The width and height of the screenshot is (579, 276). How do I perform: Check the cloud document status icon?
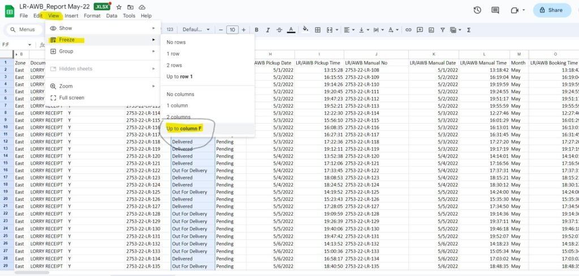pyautogui.click(x=142, y=7)
